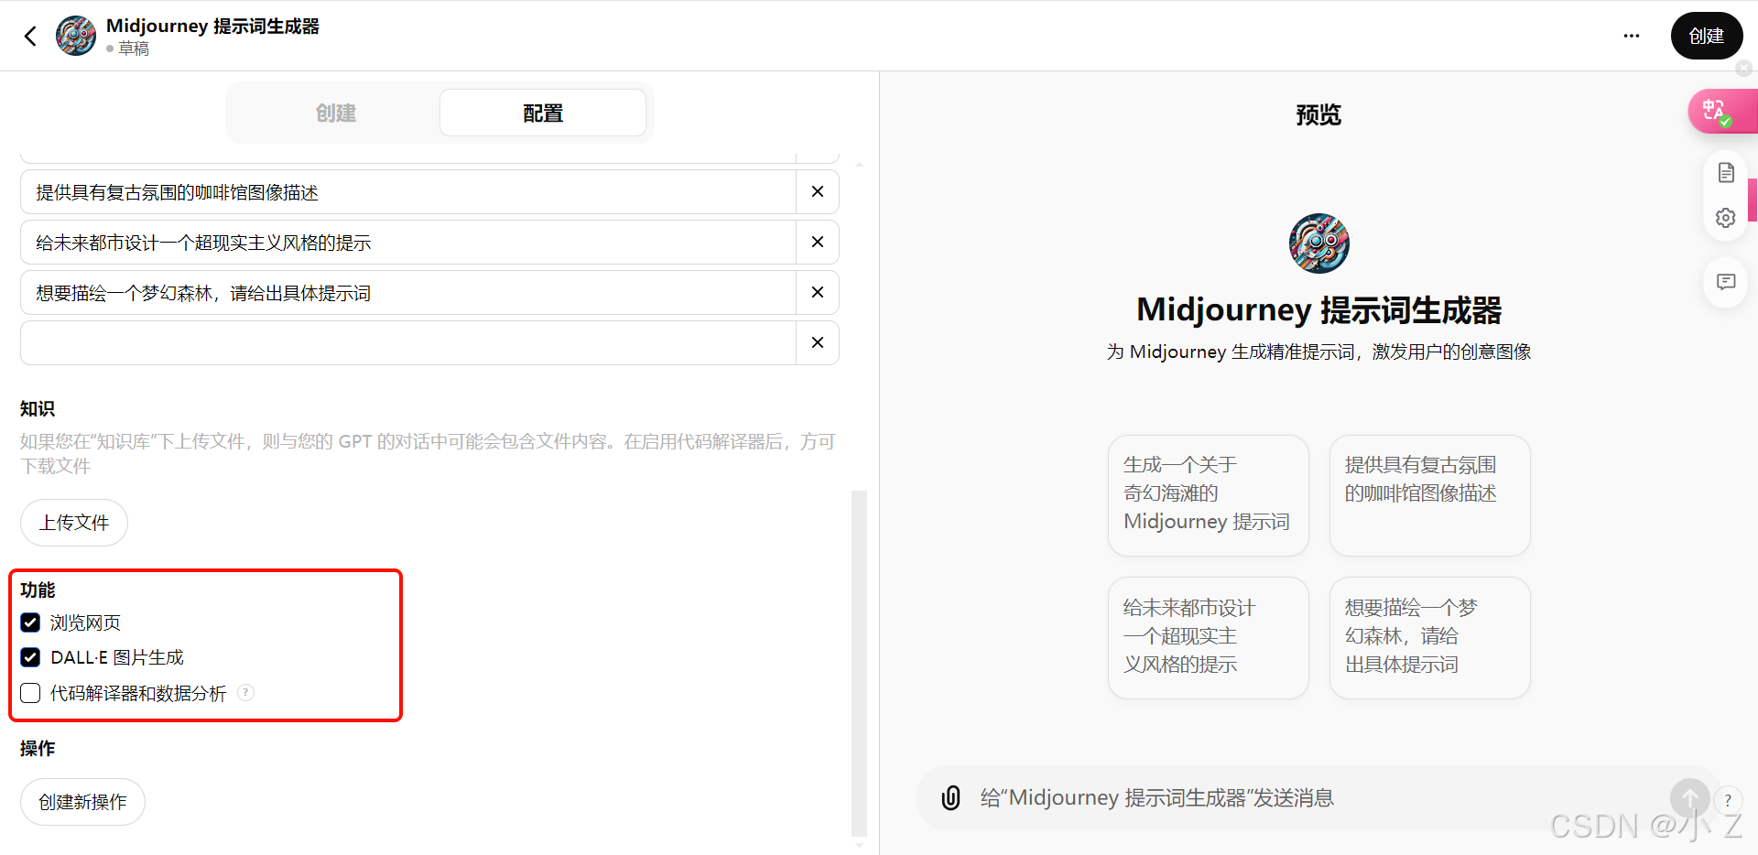
Task: Click help icon beside code interpreter option
Action: pyautogui.click(x=245, y=692)
